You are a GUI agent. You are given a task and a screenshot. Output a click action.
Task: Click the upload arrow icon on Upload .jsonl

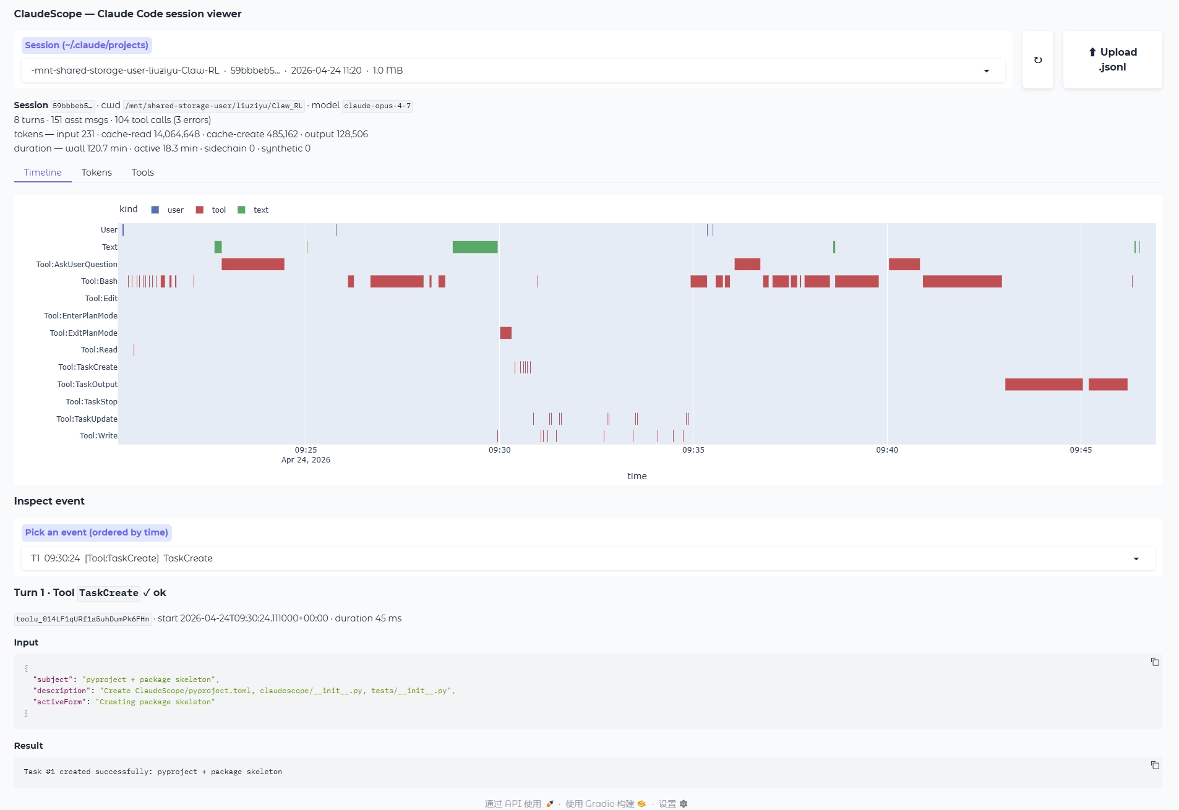click(x=1092, y=52)
